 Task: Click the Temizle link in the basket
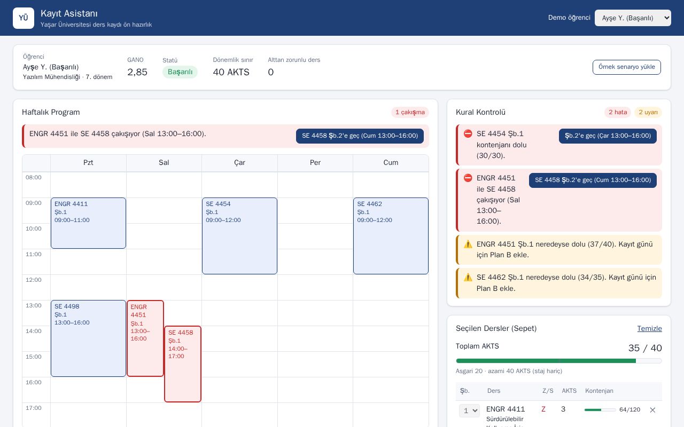(649, 329)
